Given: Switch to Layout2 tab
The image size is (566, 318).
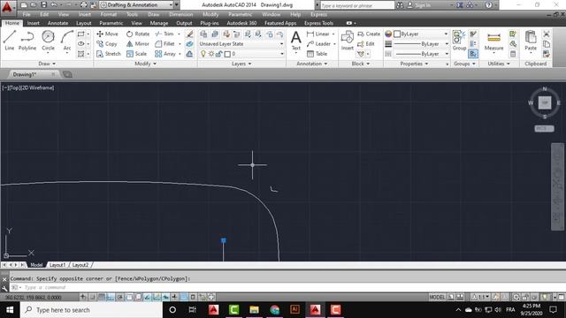Looking at the screenshot, I should tap(80, 265).
